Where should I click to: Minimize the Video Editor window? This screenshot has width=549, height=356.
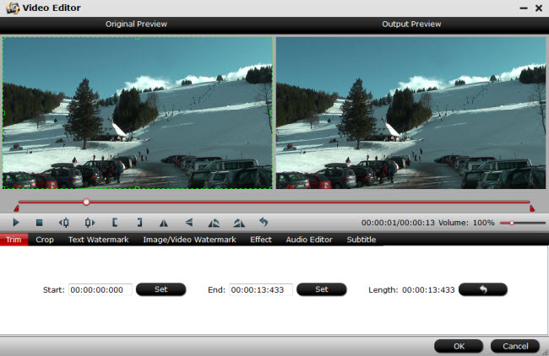tap(524, 8)
